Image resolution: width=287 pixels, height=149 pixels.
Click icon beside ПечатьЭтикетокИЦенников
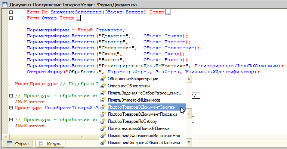tap(103, 100)
